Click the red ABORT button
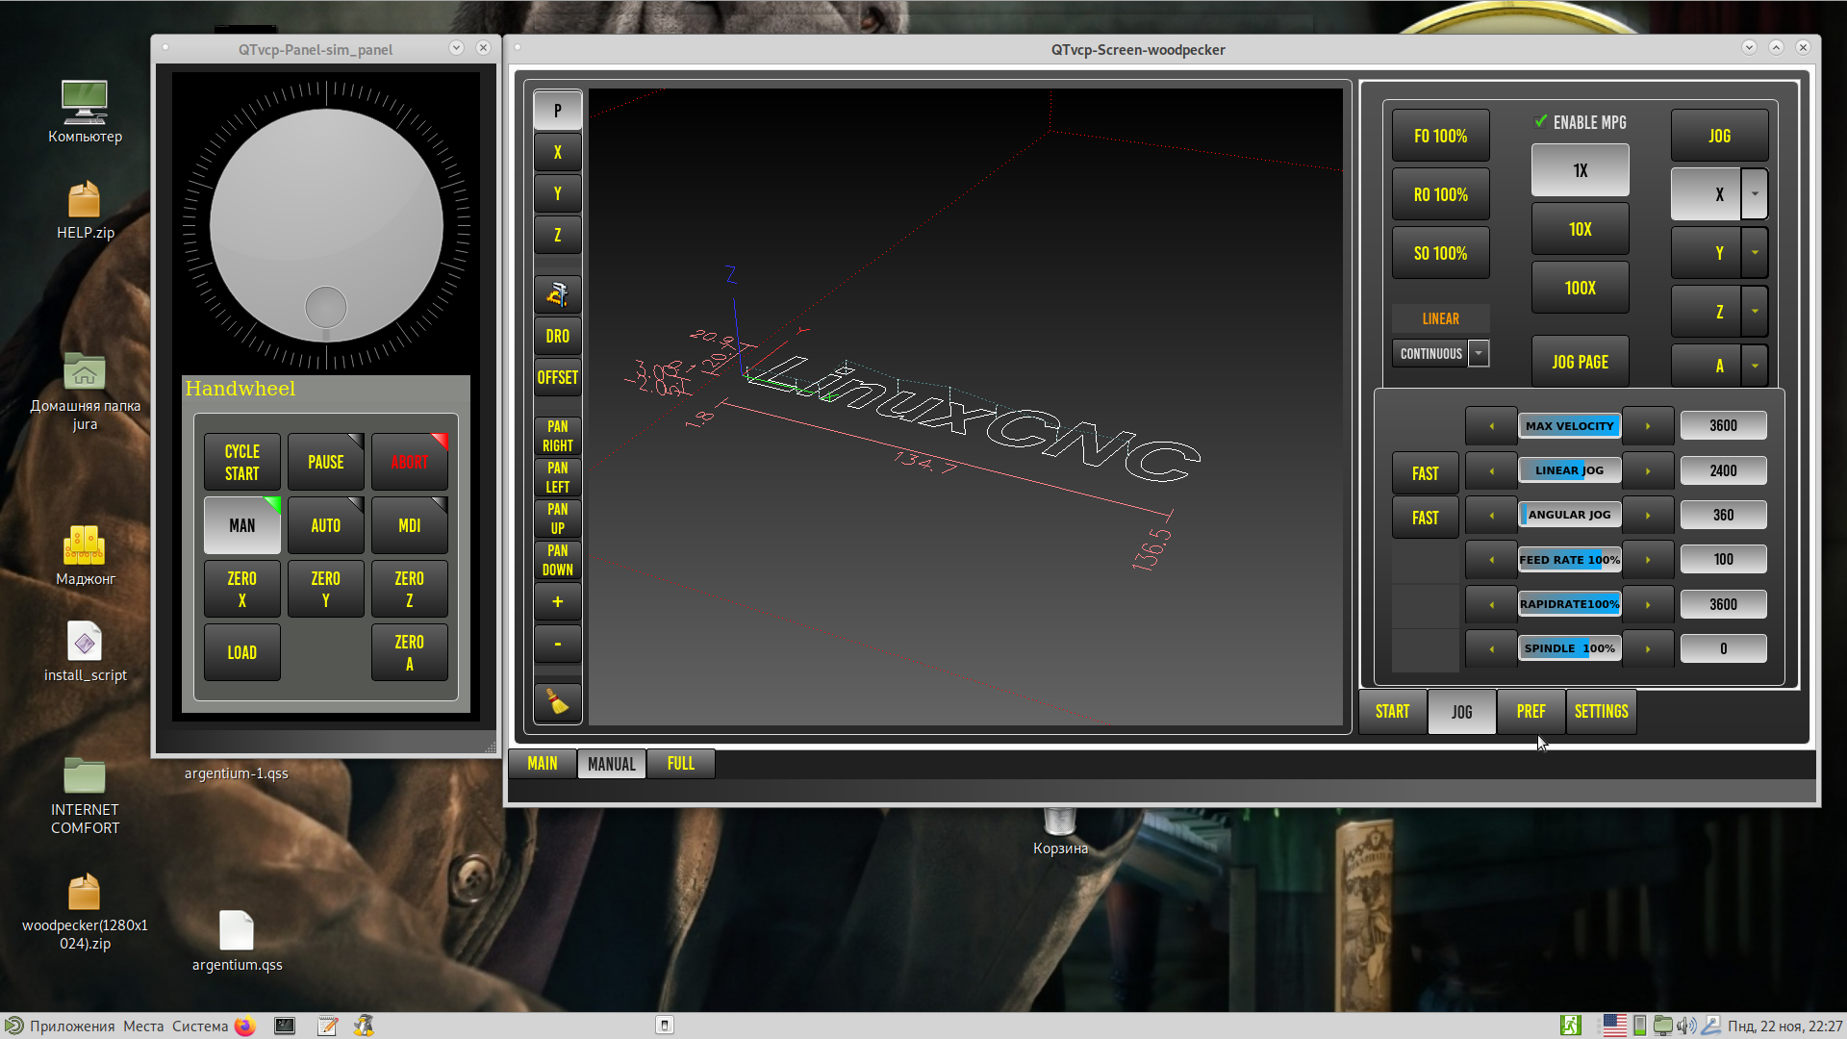 coord(409,462)
